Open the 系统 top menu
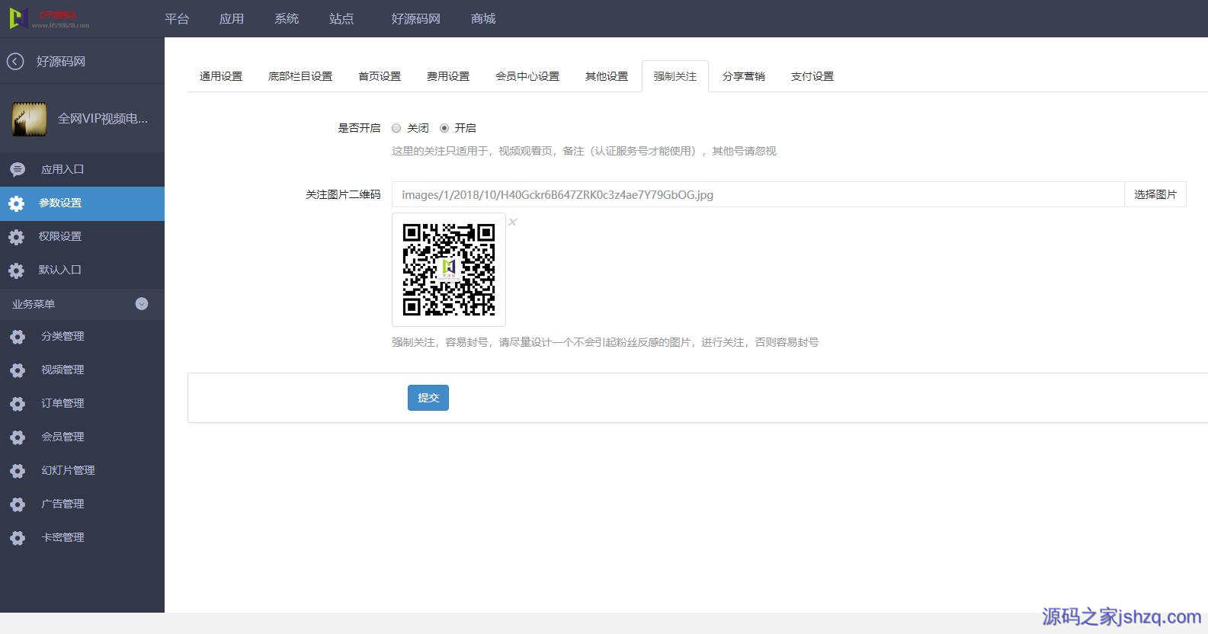 287,18
